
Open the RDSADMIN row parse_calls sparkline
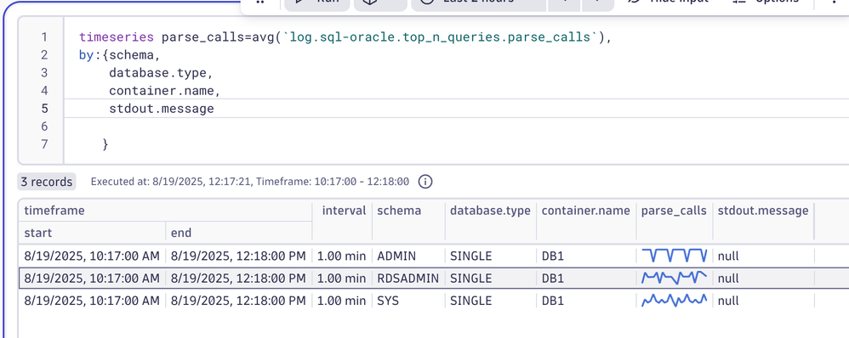(x=674, y=278)
